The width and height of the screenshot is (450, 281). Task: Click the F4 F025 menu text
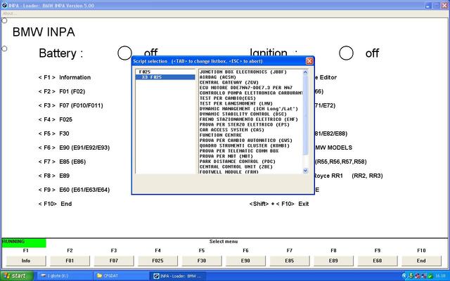point(56,119)
